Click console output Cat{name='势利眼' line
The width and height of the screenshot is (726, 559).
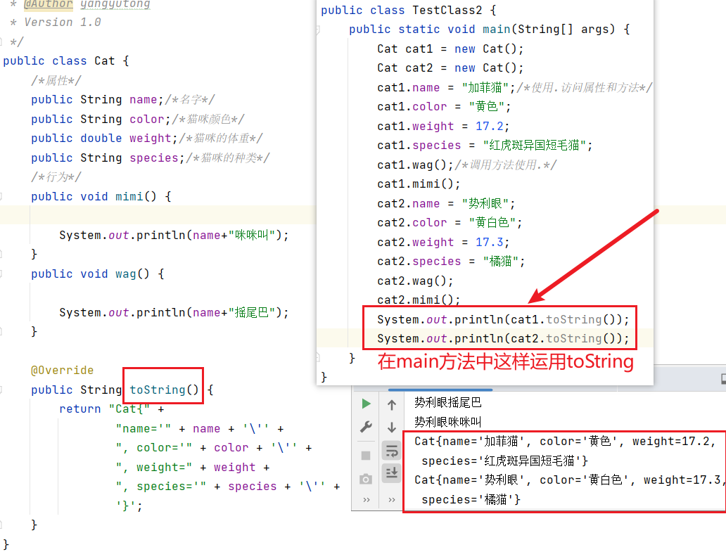click(x=568, y=480)
